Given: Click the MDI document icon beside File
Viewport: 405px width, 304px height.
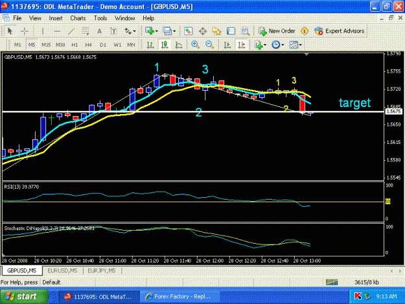Looking at the screenshot, I should pyautogui.click(x=6, y=18).
